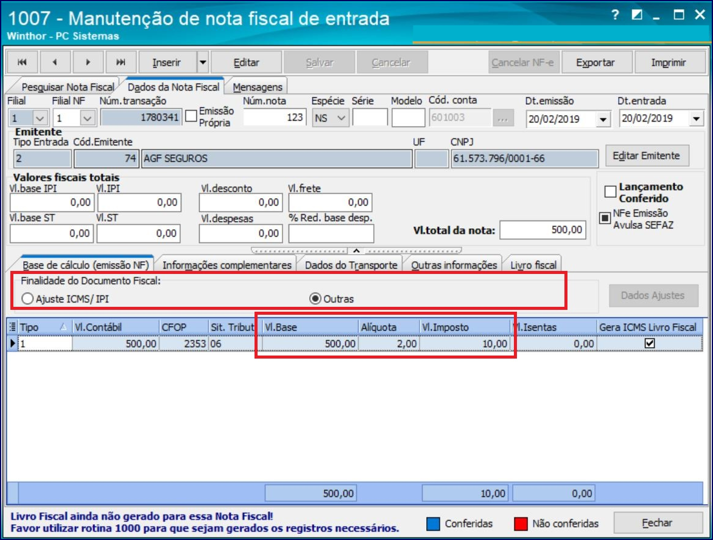Click the Vl.frete field

pos(330,202)
